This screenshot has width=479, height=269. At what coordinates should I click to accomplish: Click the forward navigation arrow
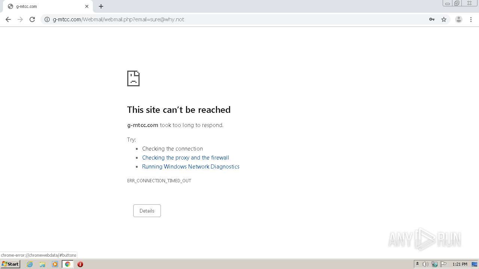pyautogui.click(x=20, y=19)
